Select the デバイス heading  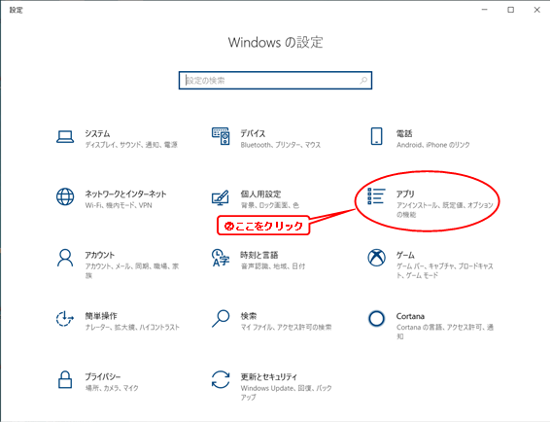(x=253, y=133)
